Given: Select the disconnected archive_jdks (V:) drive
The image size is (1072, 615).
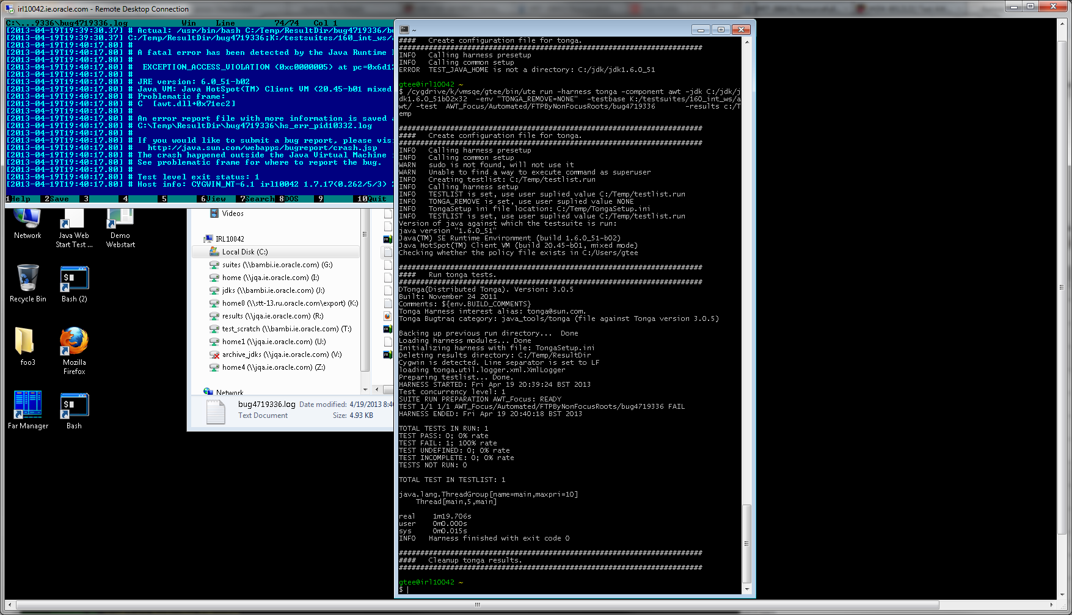Looking at the screenshot, I should coord(282,354).
